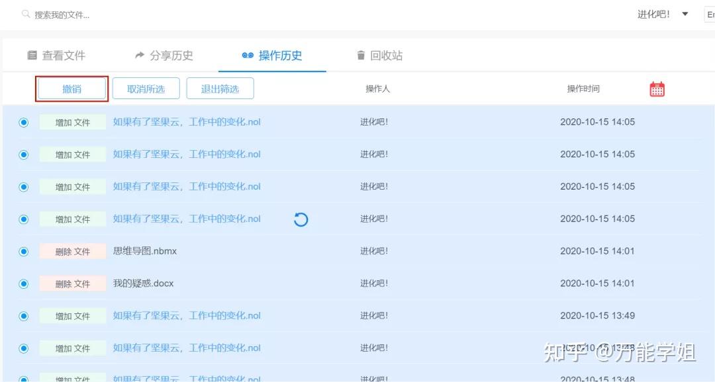Expand the arrow beside 进化吧! account name
The width and height of the screenshot is (715, 382).
pyautogui.click(x=685, y=14)
